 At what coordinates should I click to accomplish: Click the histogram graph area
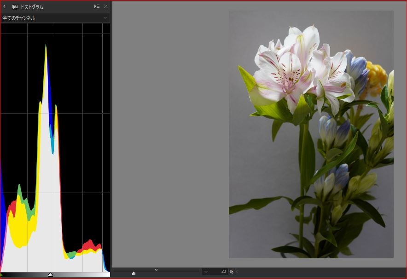coord(55,148)
